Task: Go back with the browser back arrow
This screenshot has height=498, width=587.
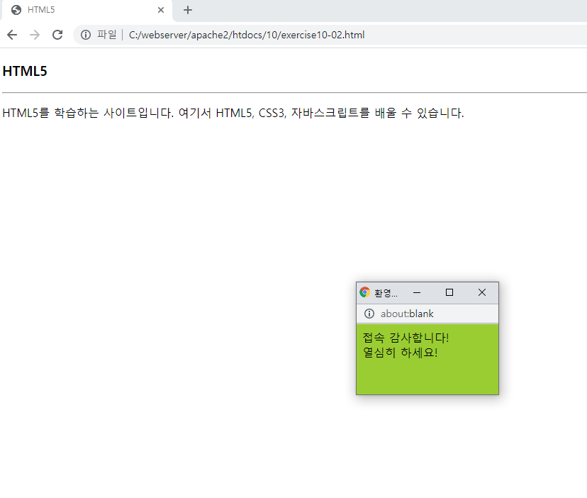Action: (x=12, y=35)
